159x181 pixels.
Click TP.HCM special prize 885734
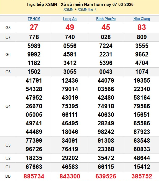point(34,176)
